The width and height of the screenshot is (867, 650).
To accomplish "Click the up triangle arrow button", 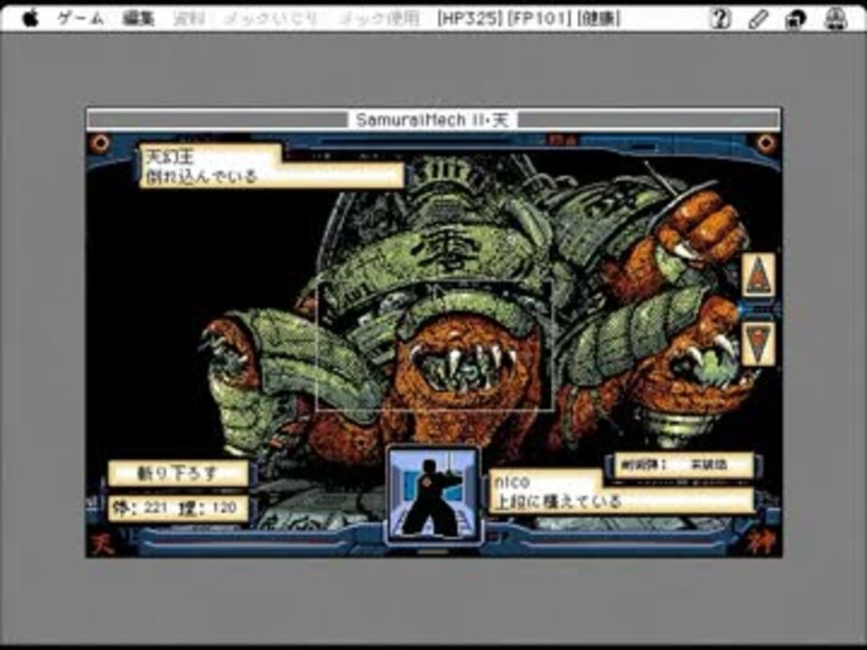I will click(758, 275).
